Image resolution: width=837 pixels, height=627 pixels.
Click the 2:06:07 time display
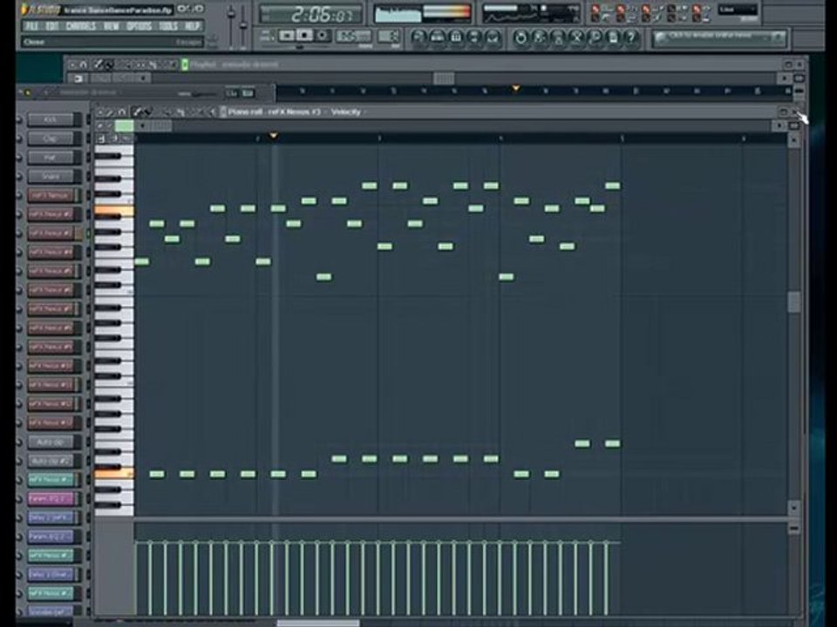[x=310, y=15]
